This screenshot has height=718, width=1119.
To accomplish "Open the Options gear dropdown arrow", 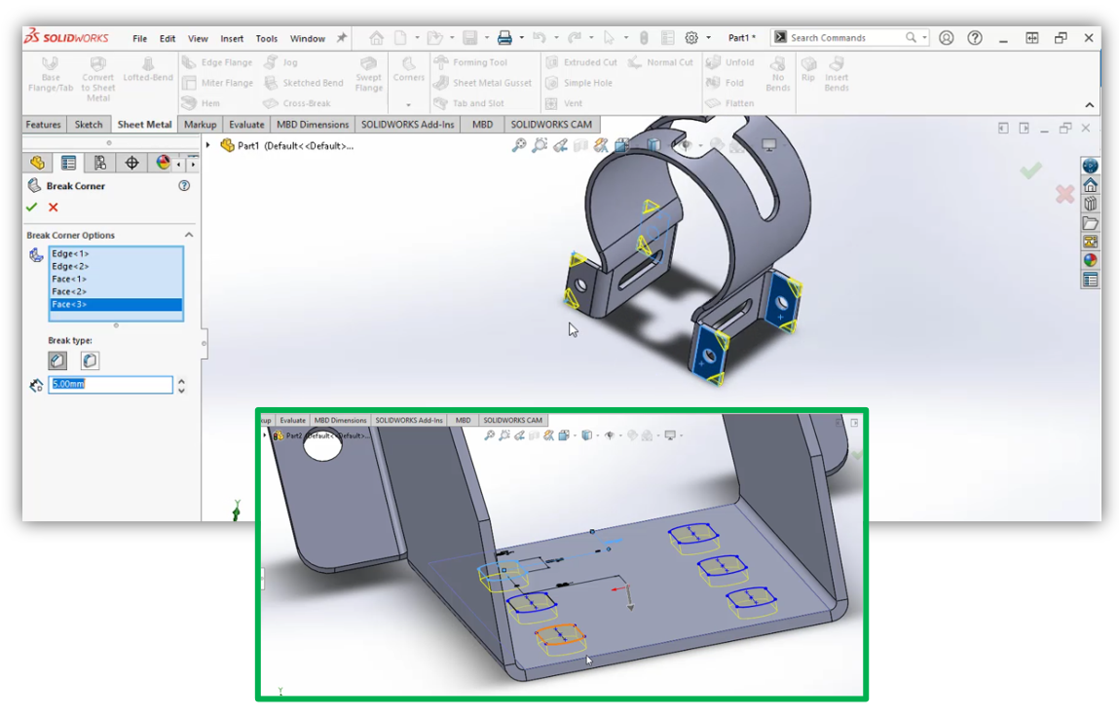I will (x=709, y=38).
